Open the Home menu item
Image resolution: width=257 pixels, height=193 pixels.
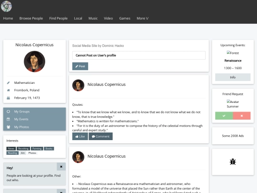click(x=8, y=19)
